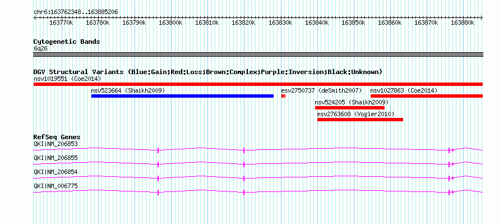Screen dimensions: 499x224
Task: Click the 163840k ruler tick label
Action: (317, 22)
